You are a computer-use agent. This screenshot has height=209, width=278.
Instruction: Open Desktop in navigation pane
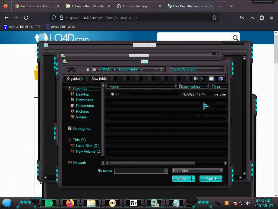[x=82, y=94]
